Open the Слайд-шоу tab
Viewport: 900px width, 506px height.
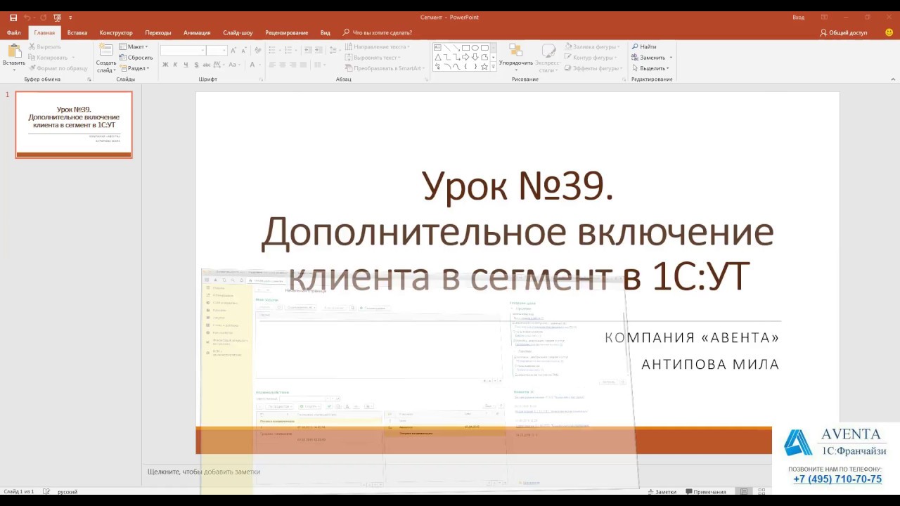[x=238, y=32]
